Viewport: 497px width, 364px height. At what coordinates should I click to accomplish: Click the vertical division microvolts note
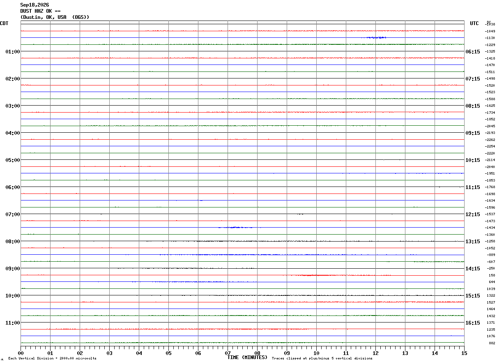tap(52, 359)
